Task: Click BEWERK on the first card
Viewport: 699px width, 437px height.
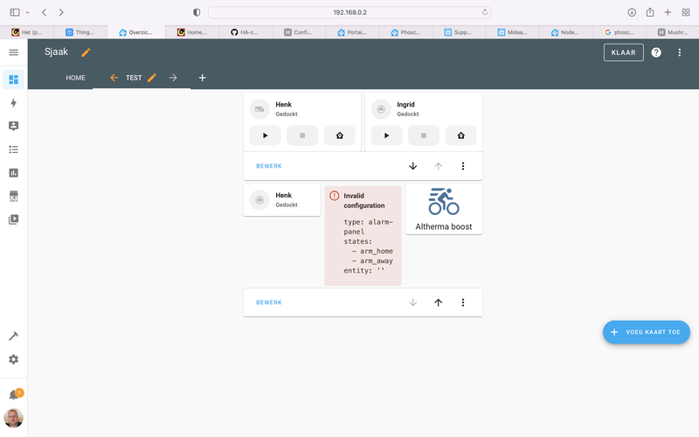Action: 269,166
